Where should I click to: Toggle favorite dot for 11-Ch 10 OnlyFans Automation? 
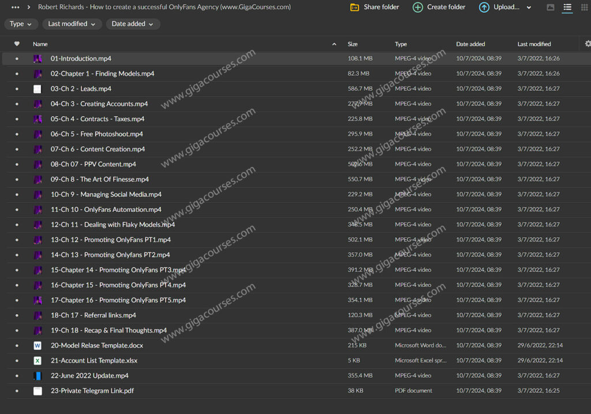click(17, 210)
